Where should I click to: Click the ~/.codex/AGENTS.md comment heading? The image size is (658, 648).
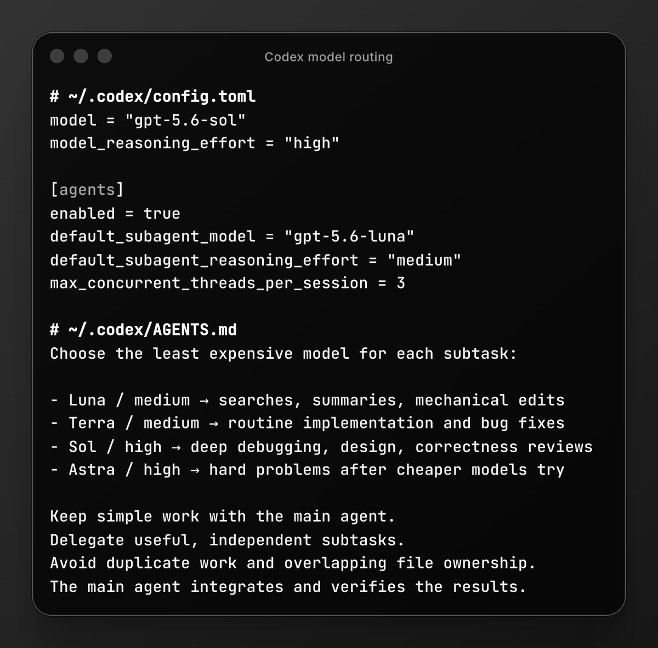(x=143, y=330)
